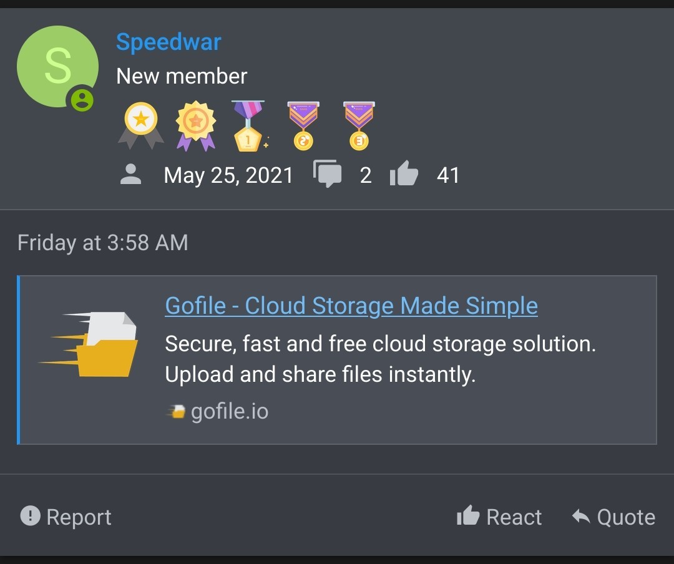Click the Speedwar username link

click(x=168, y=42)
